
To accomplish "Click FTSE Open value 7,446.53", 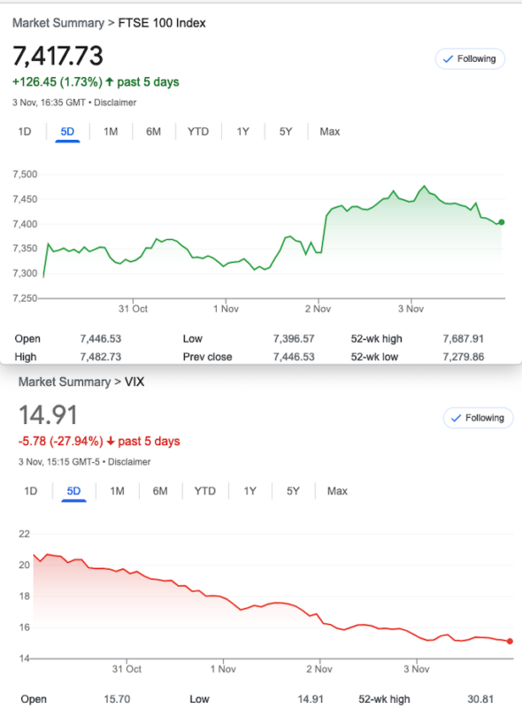I will [x=101, y=339].
